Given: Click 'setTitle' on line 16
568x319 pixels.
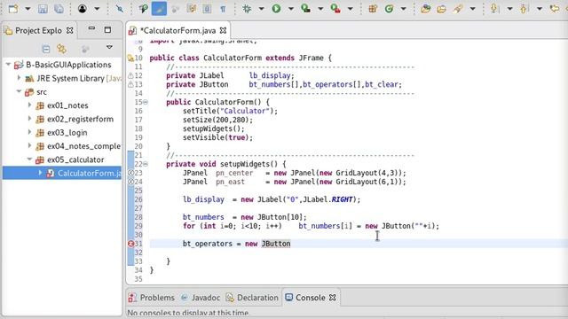Looking at the screenshot, I should 199,111.
